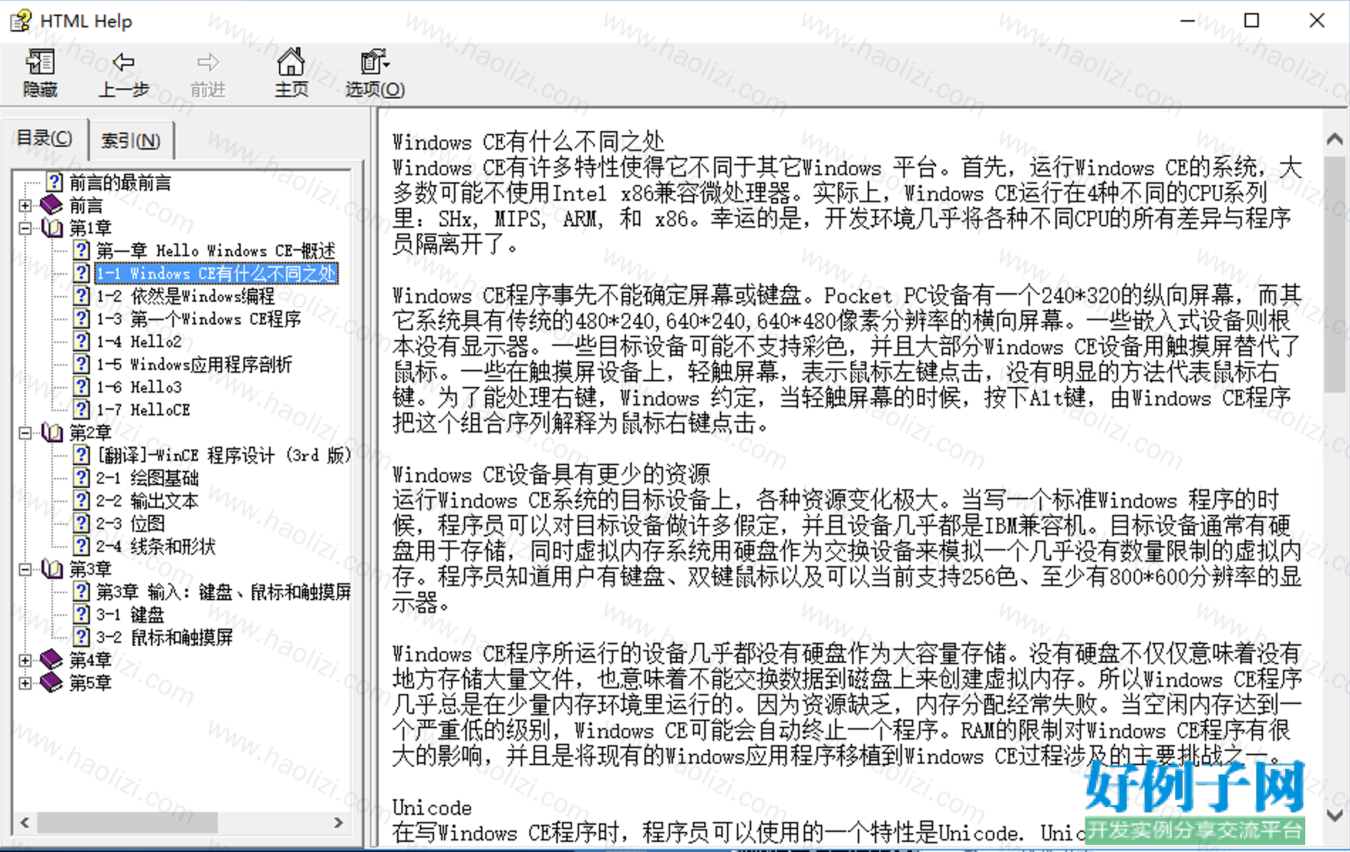
Task: Click the closed book icon for 第5章
Action: point(51,683)
